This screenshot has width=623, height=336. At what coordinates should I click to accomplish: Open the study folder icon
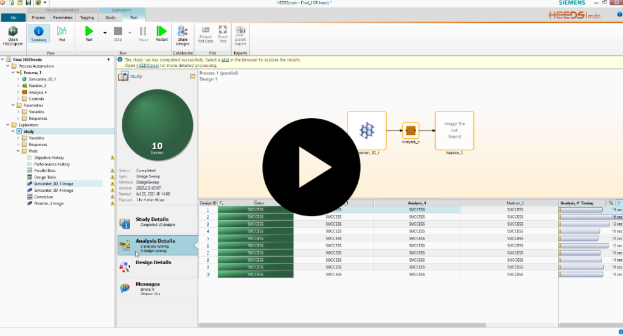192,77
